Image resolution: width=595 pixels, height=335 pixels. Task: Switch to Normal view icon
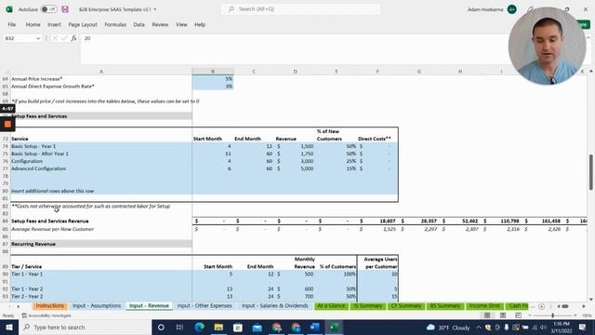click(487, 315)
